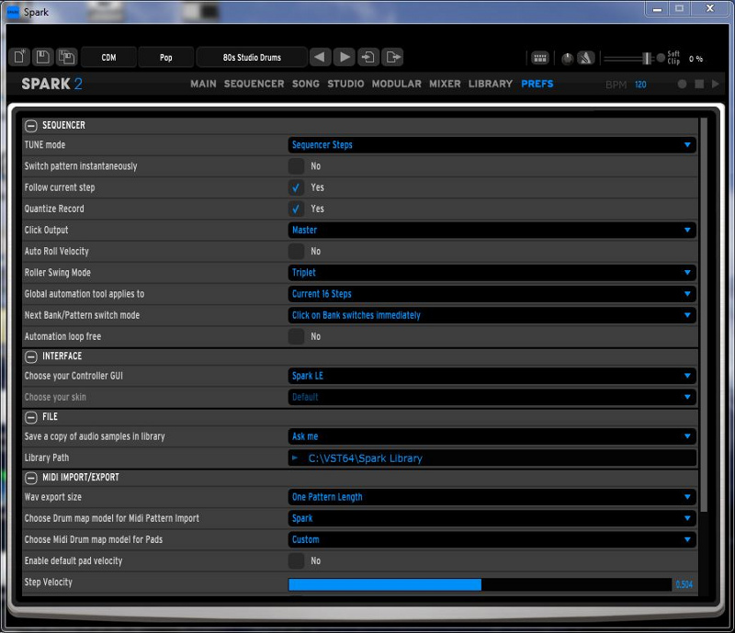Viewport: 735px width, 633px height.
Task: Click the preferences vertical scrollbar
Action: pyautogui.click(x=703, y=314)
